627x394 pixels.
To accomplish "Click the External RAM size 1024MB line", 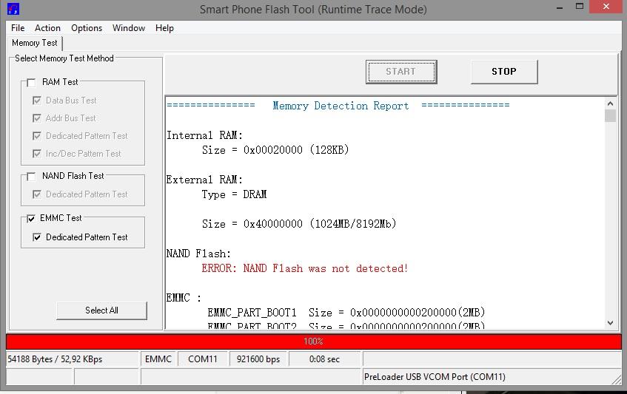I will pyautogui.click(x=299, y=223).
